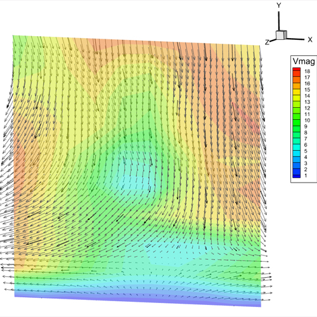Screen dimensions: 317x317
Task: Click legend value 11
Action: [307, 114]
